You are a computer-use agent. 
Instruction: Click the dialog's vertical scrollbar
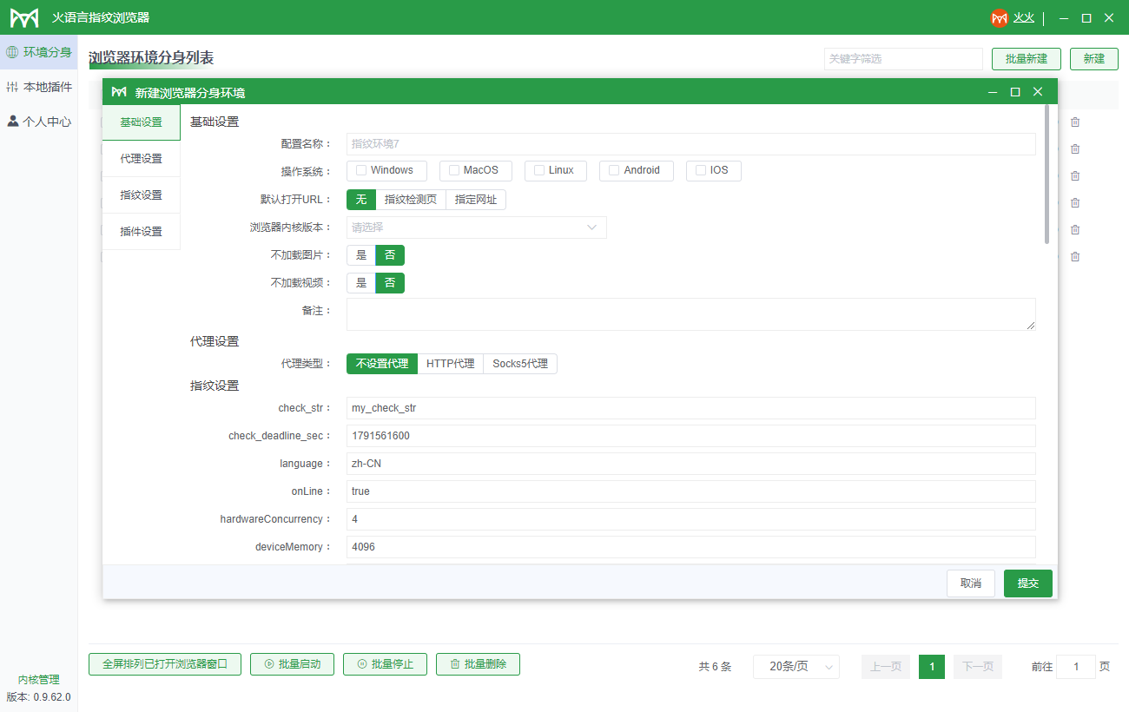tap(1046, 174)
